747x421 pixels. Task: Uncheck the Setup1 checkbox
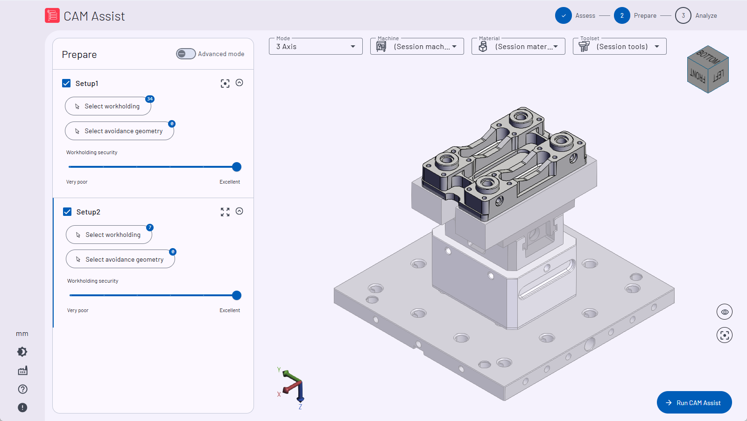[x=66, y=83]
